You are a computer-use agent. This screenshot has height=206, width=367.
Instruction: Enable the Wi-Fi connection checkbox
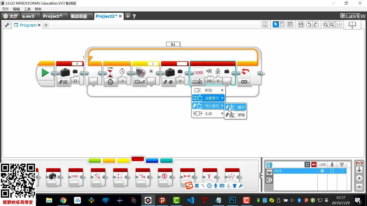click(x=341, y=171)
